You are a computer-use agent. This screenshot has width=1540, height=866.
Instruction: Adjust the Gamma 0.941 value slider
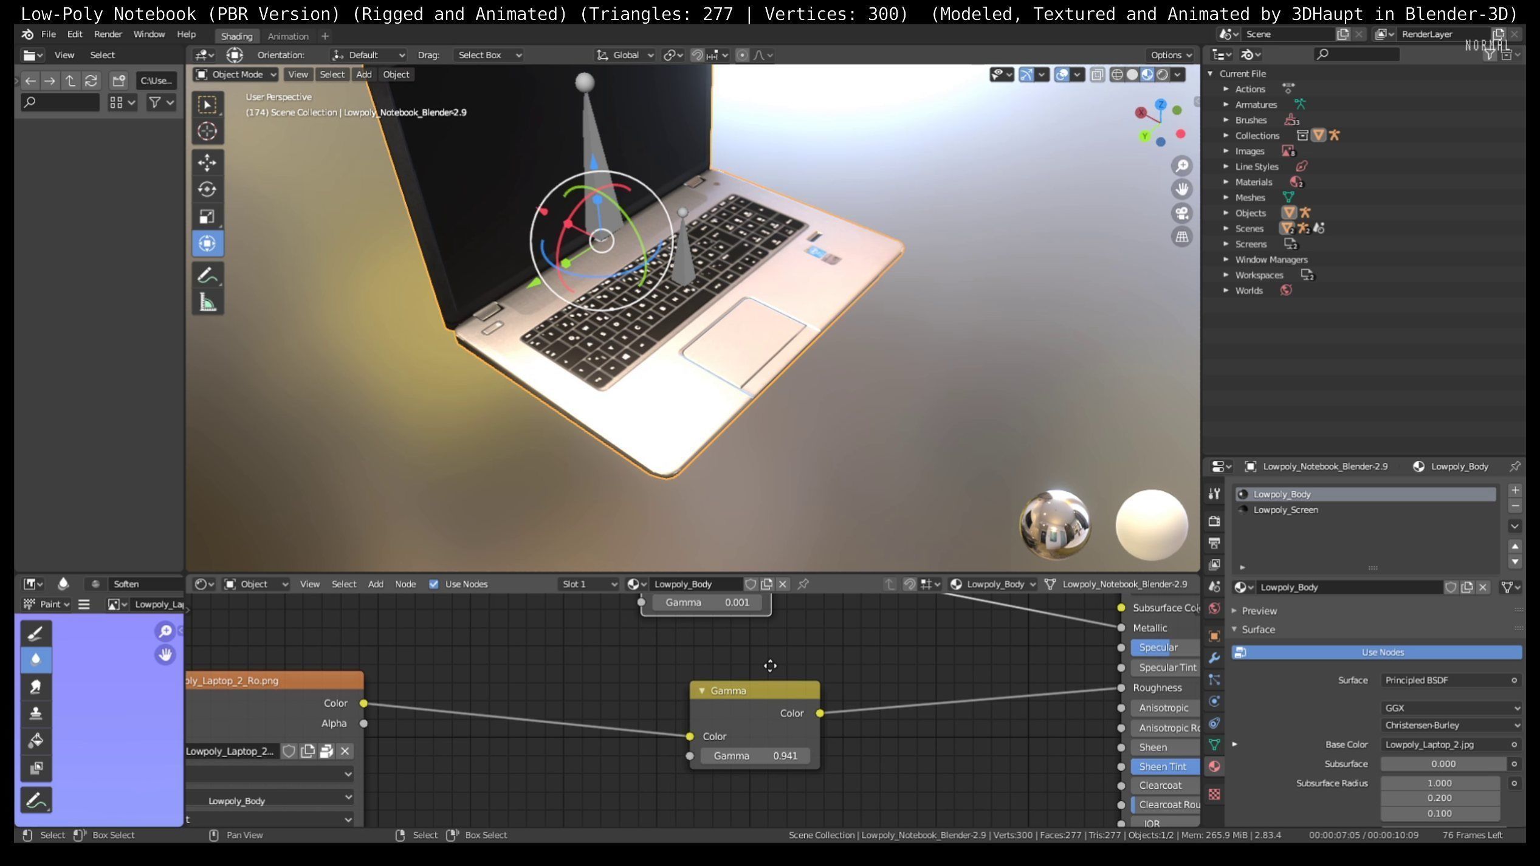point(754,755)
